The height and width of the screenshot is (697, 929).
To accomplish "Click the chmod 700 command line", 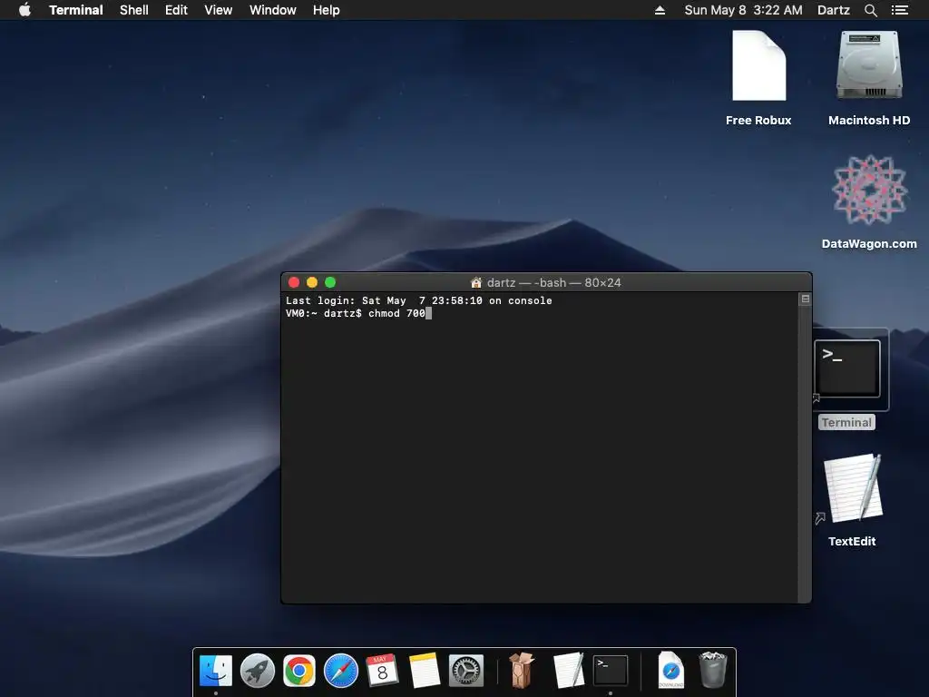I will [x=358, y=313].
